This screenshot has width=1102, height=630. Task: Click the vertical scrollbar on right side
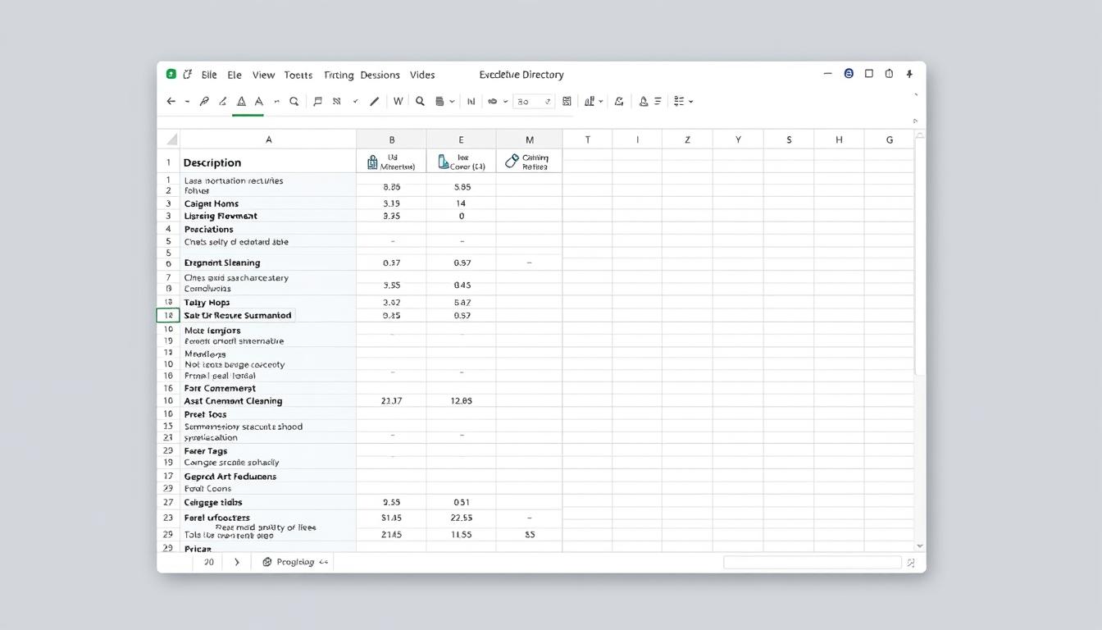pos(919,258)
